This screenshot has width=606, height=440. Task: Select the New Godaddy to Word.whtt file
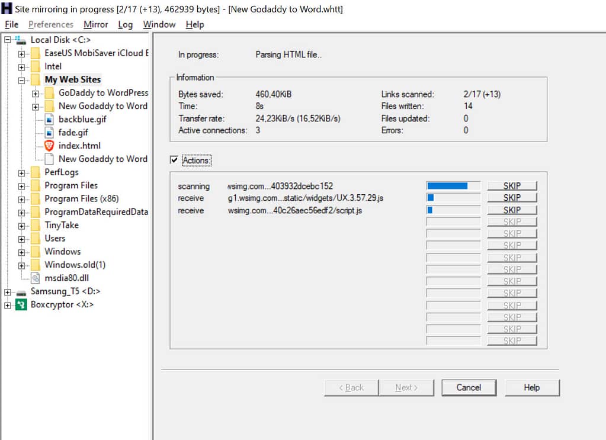(102, 159)
